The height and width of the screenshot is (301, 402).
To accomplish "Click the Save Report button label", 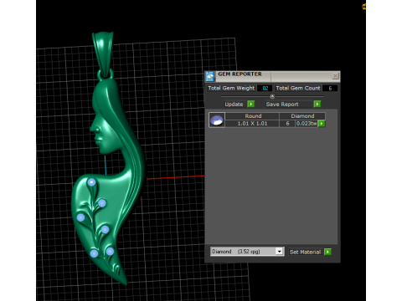I will click(x=282, y=105).
